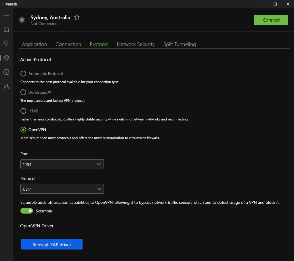
Task: Open the Locations pin icon
Action: coord(6,43)
